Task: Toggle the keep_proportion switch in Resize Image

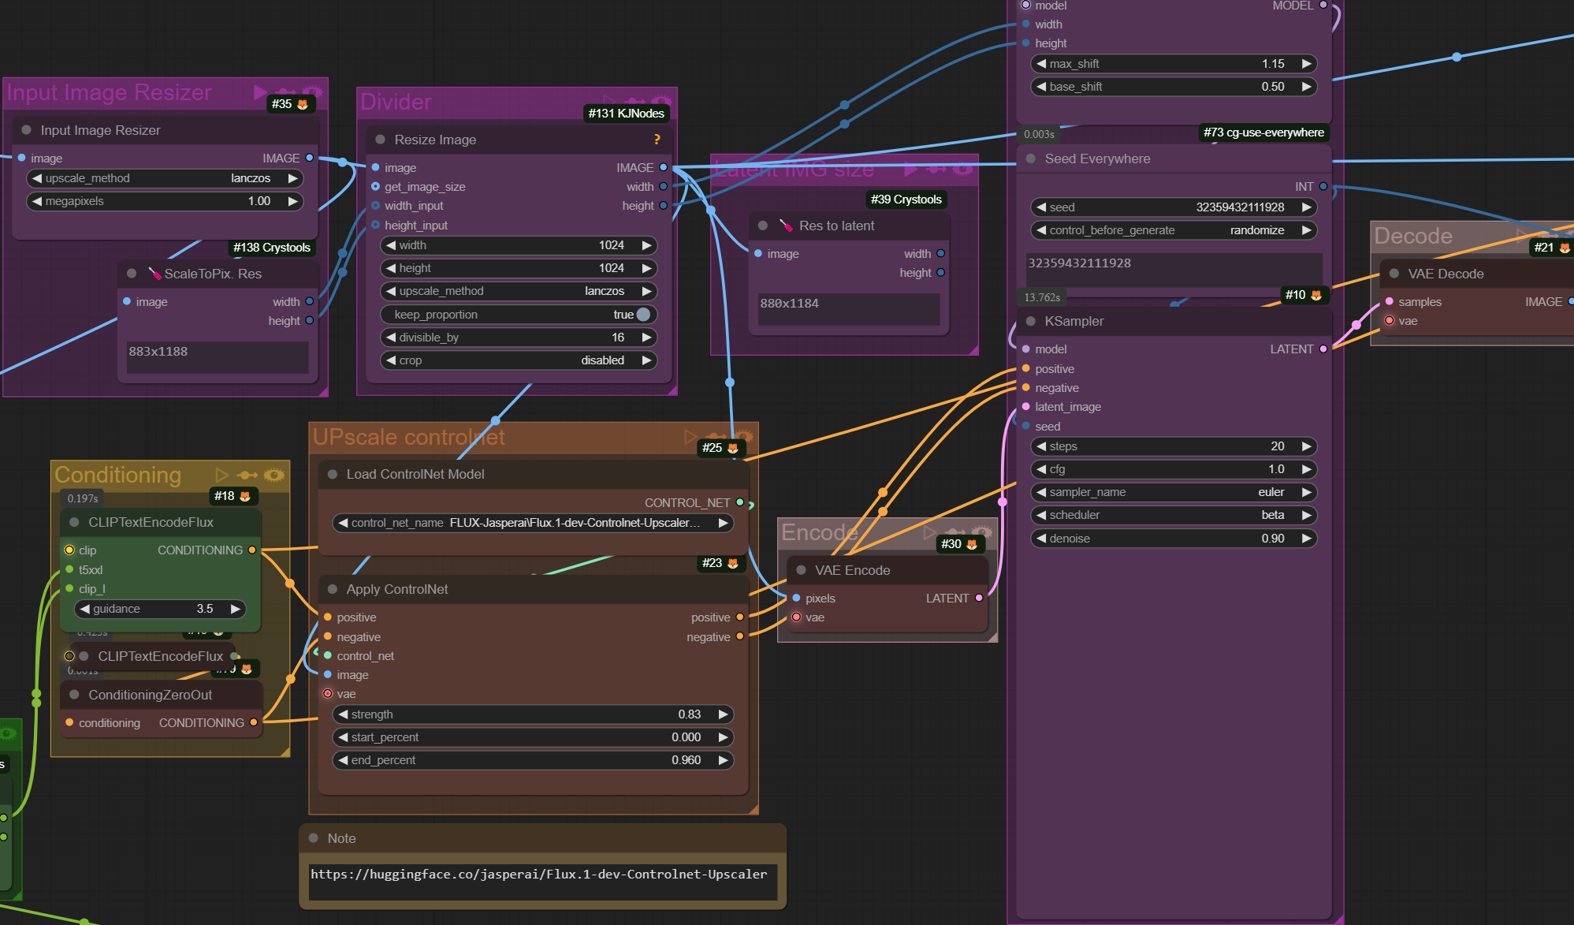Action: click(643, 315)
